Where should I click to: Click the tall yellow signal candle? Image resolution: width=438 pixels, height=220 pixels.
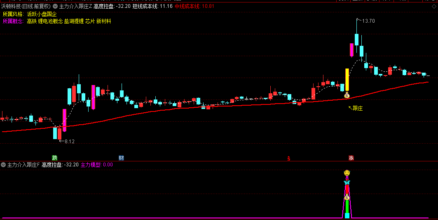(347, 80)
